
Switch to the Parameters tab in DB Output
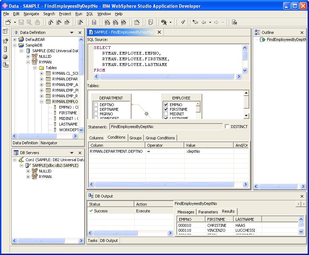tap(208, 212)
